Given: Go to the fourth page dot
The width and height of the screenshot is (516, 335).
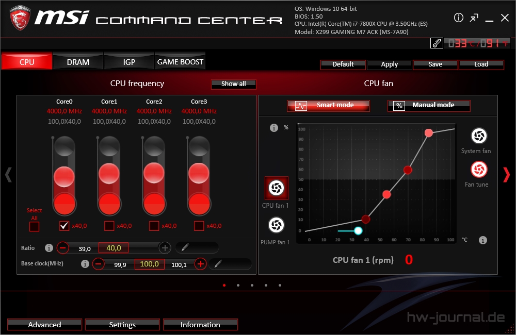Looking at the screenshot, I should point(266,286).
